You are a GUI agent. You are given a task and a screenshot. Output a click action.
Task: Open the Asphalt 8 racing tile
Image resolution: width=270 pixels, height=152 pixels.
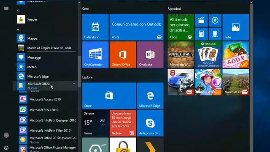[x=181, y=82]
